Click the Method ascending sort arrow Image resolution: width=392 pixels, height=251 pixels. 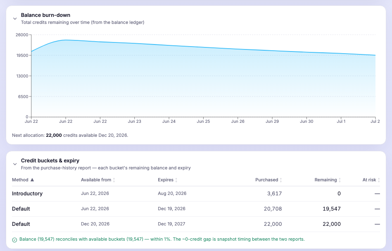32,180
